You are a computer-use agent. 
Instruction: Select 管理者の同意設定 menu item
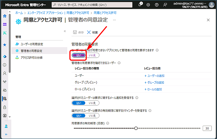coord(39,51)
